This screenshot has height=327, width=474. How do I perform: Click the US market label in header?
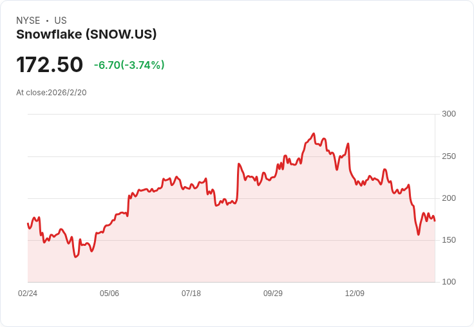click(61, 21)
